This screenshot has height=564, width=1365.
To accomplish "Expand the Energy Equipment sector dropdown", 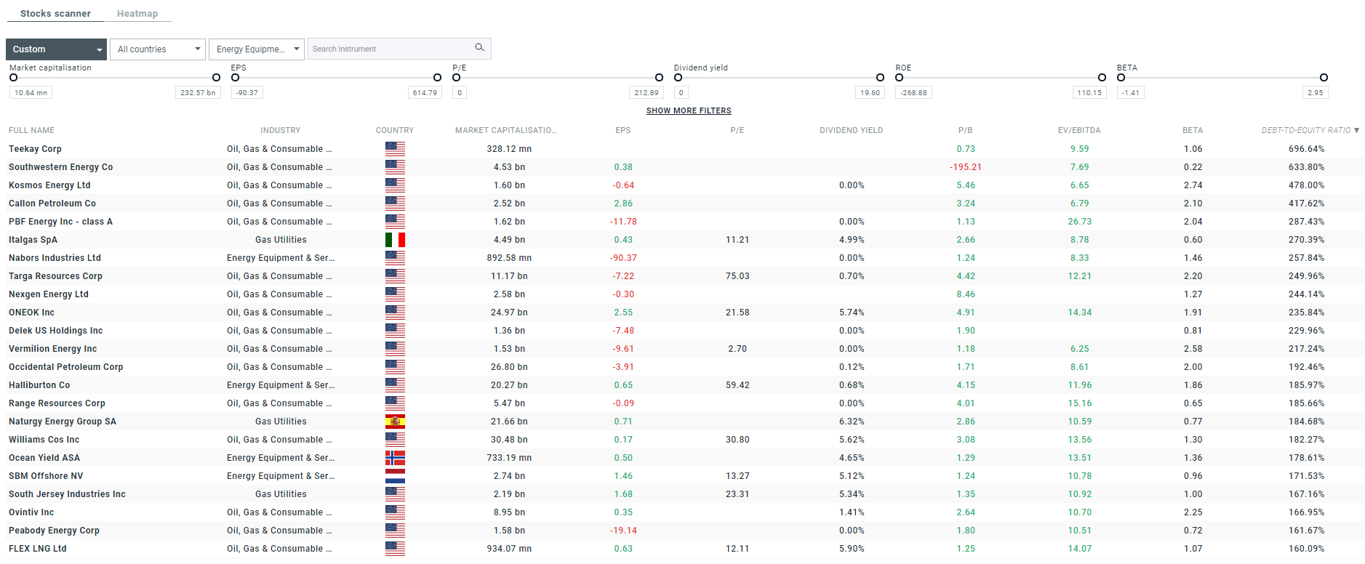I will coord(256,49).
